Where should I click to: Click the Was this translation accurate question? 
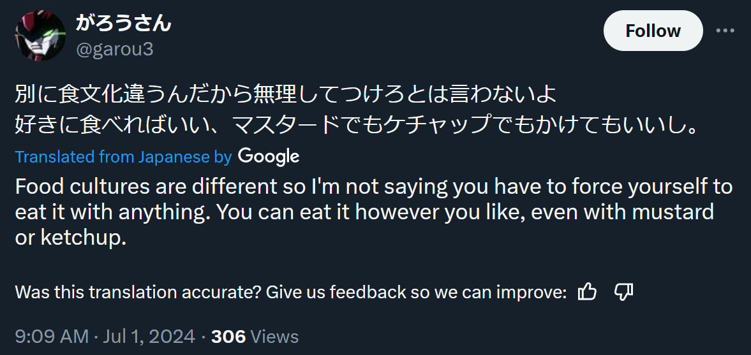click(x=138, y=292)
